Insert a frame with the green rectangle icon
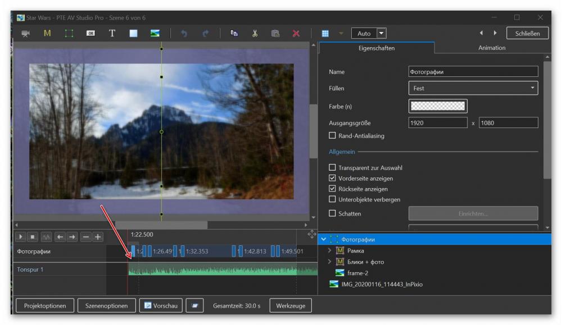 69,33
